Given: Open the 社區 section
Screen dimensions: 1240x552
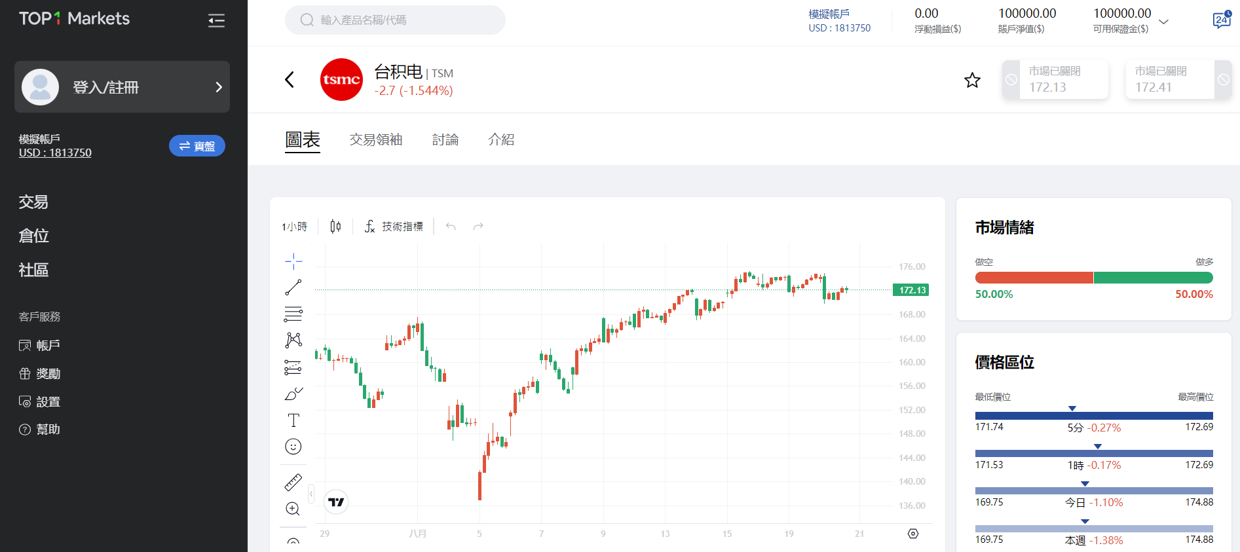Looking at the screenshot, I should (33, 270).
